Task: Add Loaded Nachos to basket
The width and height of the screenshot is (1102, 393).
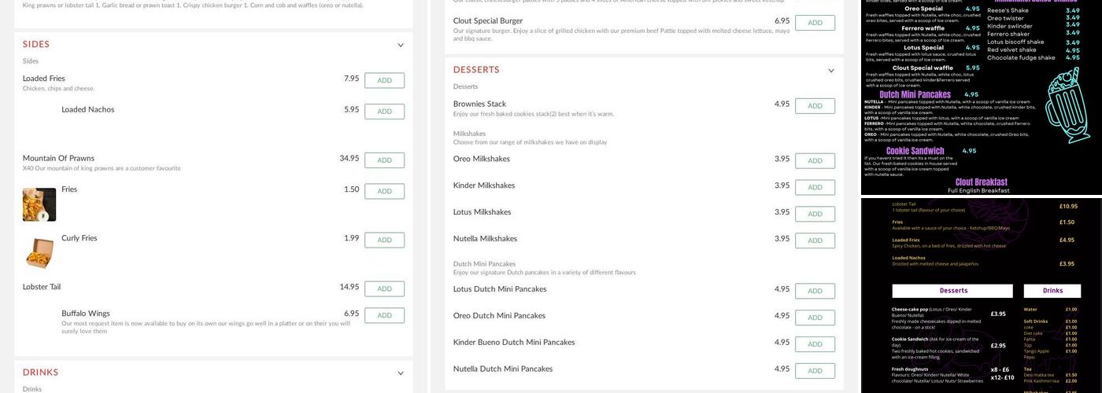Action: click(x=384, y=112)
